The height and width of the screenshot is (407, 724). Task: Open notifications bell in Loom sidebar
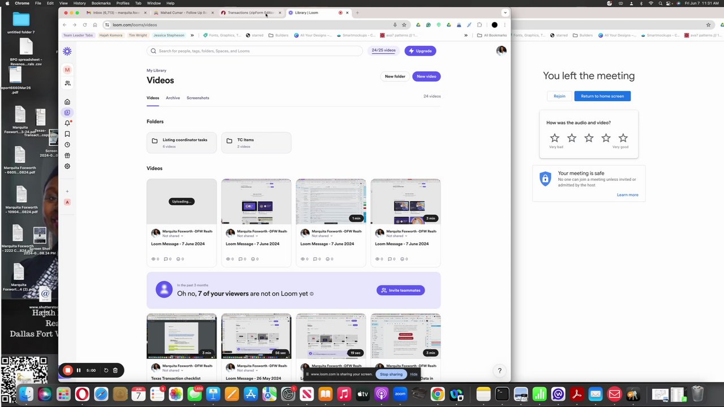tap(67, 123)
